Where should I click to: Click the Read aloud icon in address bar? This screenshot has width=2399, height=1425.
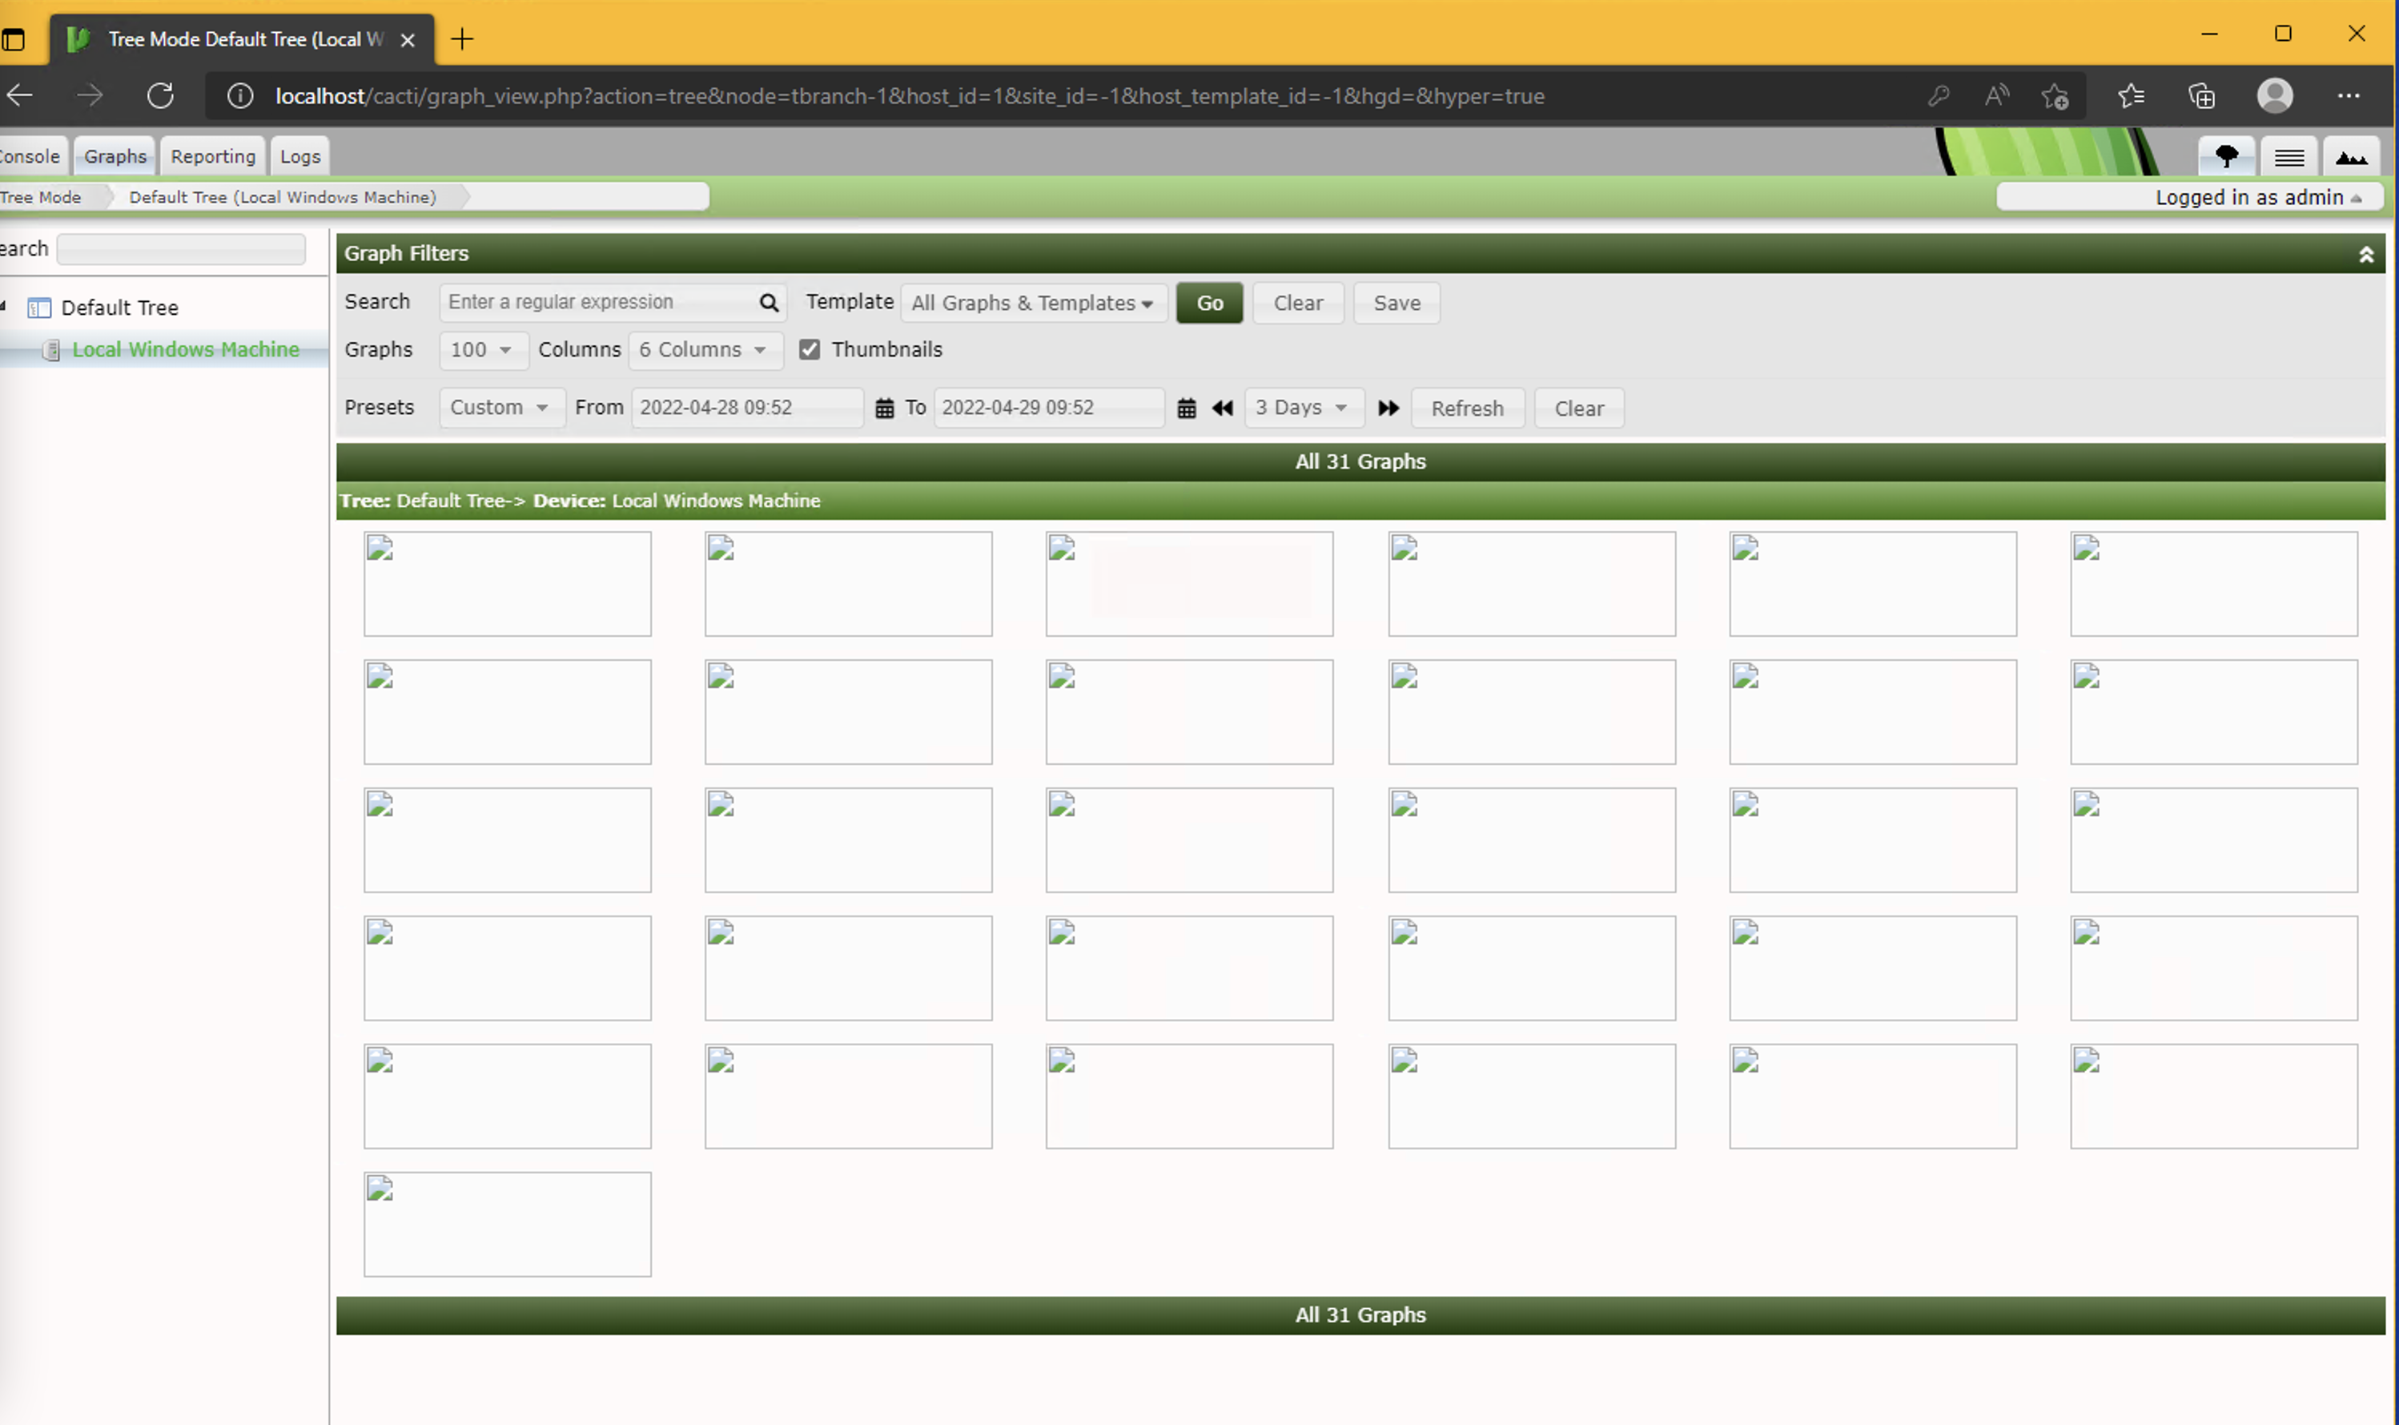click(x=1996, y=96)
